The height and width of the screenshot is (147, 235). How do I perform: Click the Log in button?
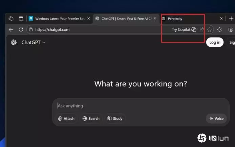coord(215,42)
